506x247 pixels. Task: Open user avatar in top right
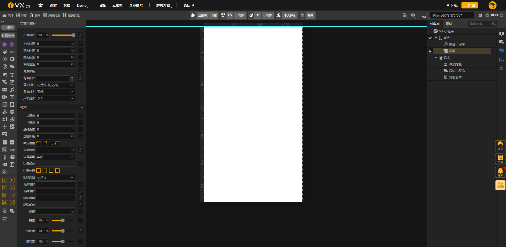tap(492, 5)
